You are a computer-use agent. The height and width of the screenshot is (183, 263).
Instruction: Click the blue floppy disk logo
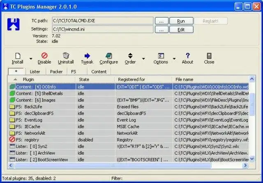[14, 24]
